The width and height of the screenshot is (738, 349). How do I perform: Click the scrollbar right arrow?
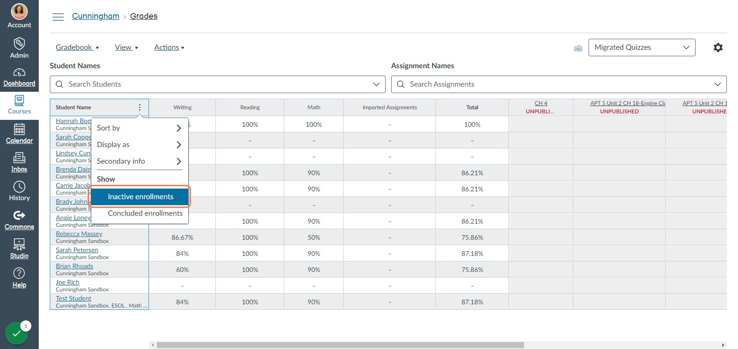[x=723, y=345]
